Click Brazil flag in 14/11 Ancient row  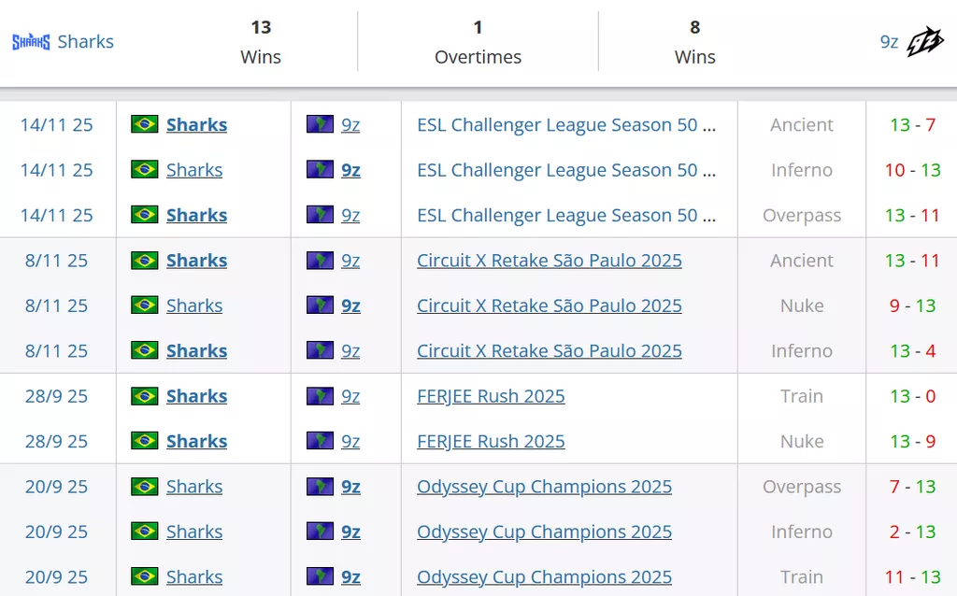(145, 124)
